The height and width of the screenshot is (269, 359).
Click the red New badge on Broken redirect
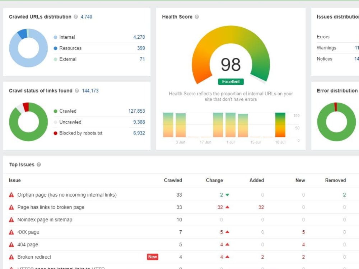(x=153, y=257)
